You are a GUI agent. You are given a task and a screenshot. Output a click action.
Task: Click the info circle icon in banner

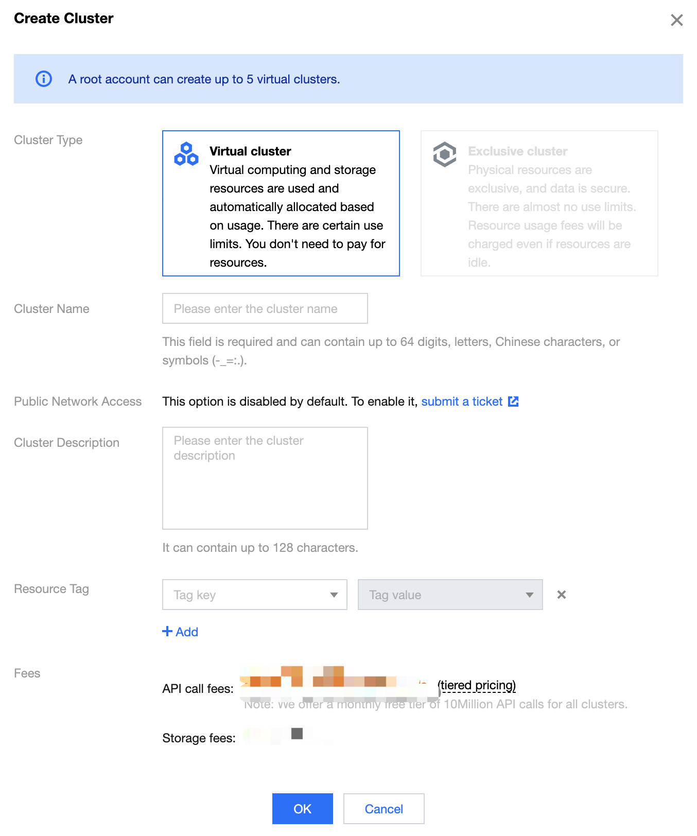tap(44, 79)
